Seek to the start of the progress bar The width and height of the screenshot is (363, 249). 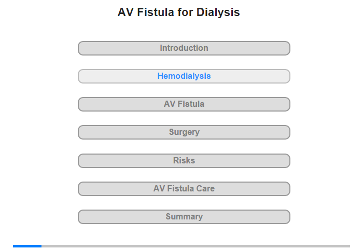click(13, 246)
